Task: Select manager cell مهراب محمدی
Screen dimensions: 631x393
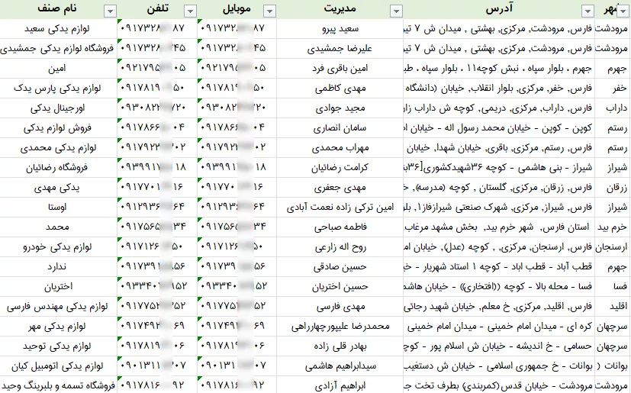Action: coord(340,147)
